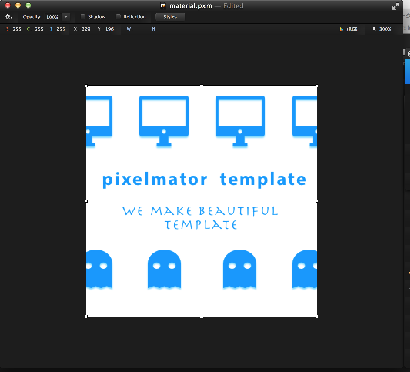Click the Opacity 100% input field

click(x=53, y=17)
